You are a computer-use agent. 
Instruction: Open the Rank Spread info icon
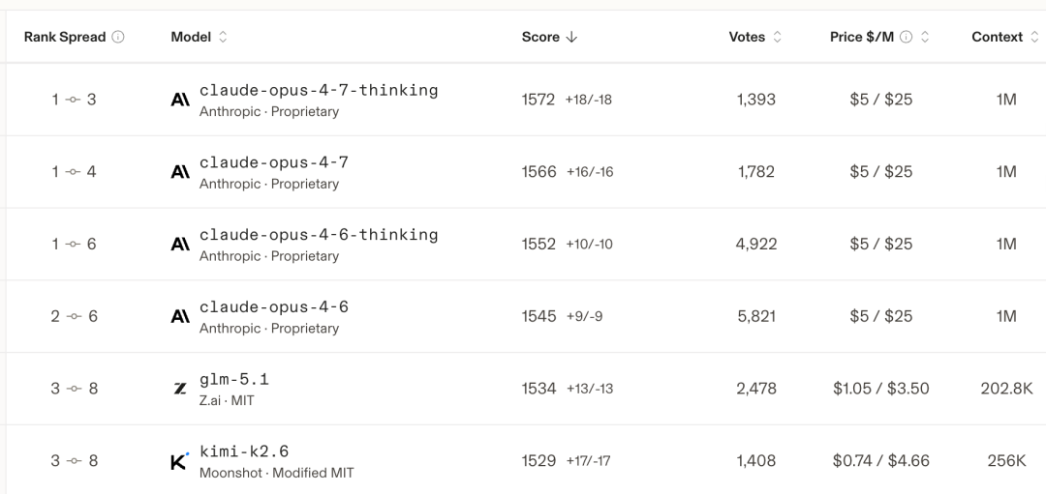(118, 38)
